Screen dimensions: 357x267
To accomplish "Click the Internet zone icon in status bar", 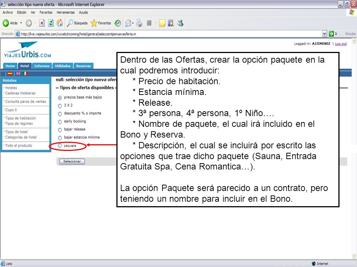I will click(x=313, y=264).
